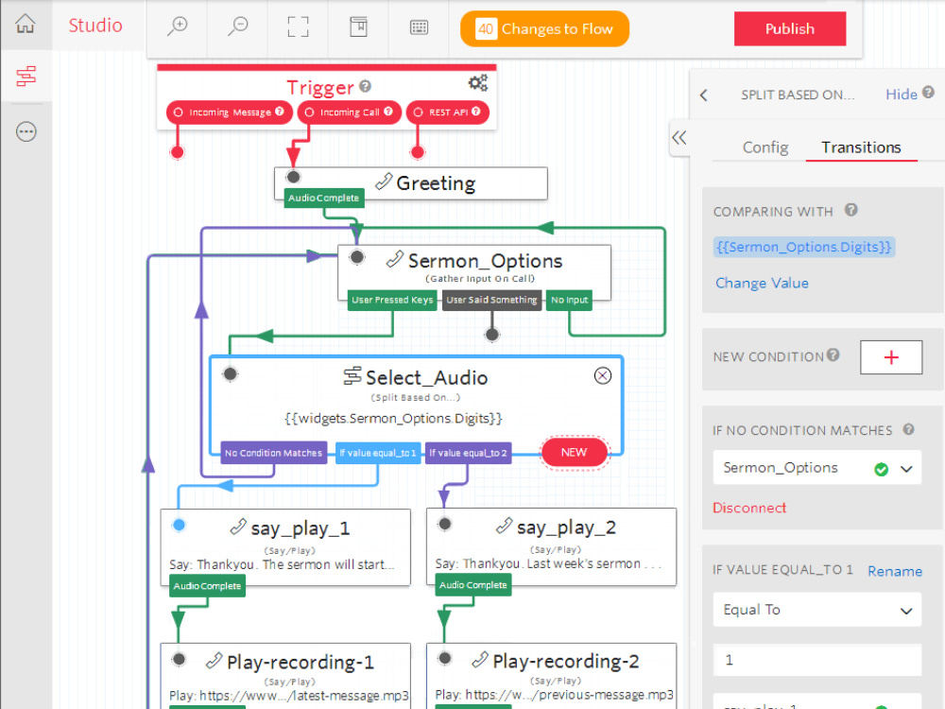Viewport: 945px width, 709px height.
Task: Click the zoom out magnifier
Action: click(237, 26)
